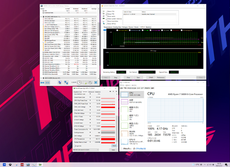The width and height of the screenshot is (230, 167).
Task: Open AIDA64 from the taskbar
Action: coord(22,165)
